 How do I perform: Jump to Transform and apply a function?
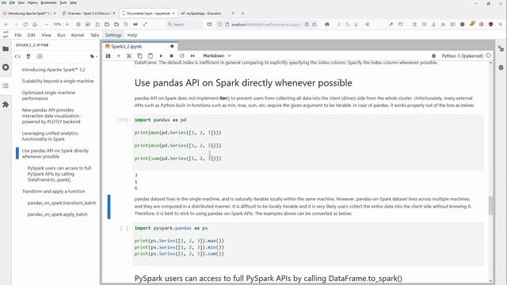click(x=53, y=192)
